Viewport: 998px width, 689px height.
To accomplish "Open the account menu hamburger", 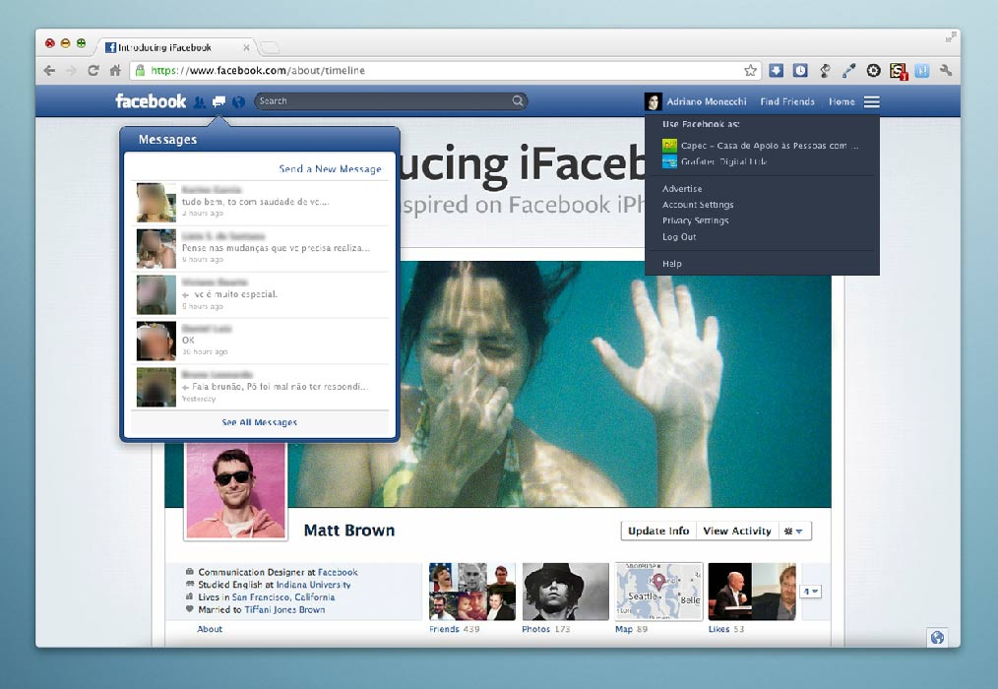I will point(871,101).
